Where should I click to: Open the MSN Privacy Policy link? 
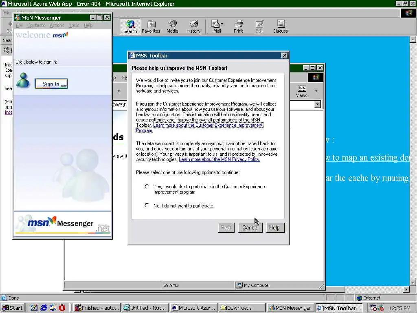pos(219,159)
